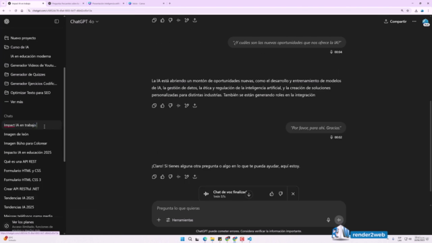
Task: Click Ver los planes upgrade link
Action: tap(23, 222)
